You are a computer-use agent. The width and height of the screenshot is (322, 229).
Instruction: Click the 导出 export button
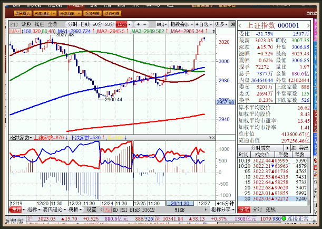click(x=304, y=148)
